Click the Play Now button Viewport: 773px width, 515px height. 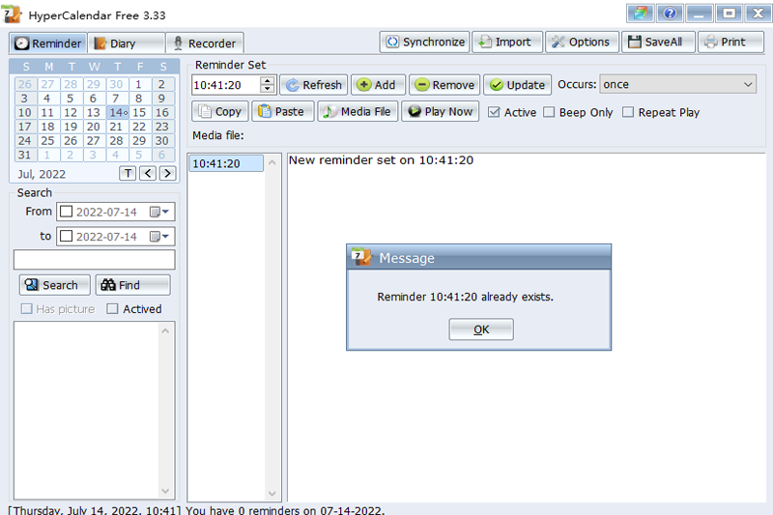click(x=441, y=111)
